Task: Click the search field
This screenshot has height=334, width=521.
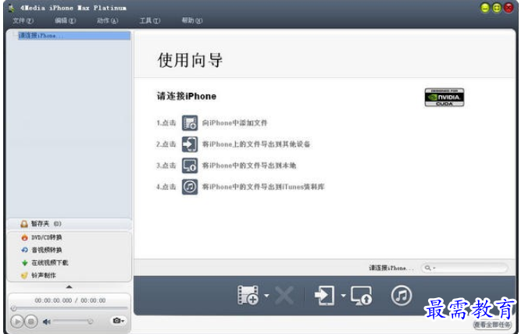Action: point(465,268)
